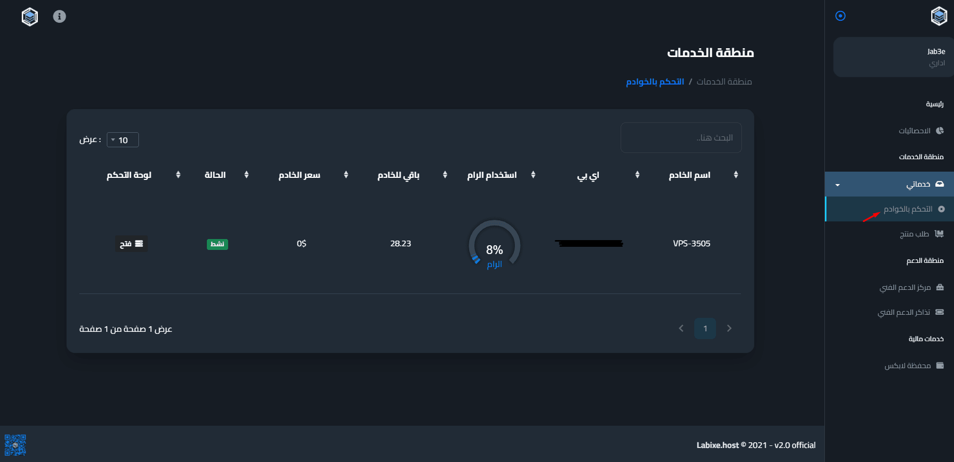This screenshot has height=462, width=954.
Task: Sort by اي بي column arrows
Action: tap(637, 175)
